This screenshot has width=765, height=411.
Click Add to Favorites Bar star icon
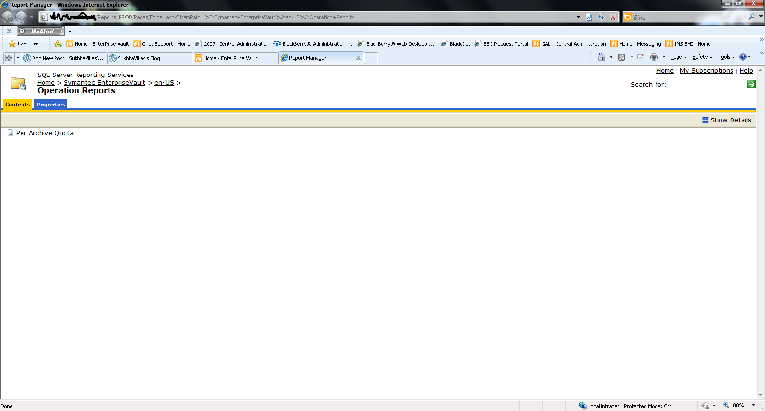58,44
